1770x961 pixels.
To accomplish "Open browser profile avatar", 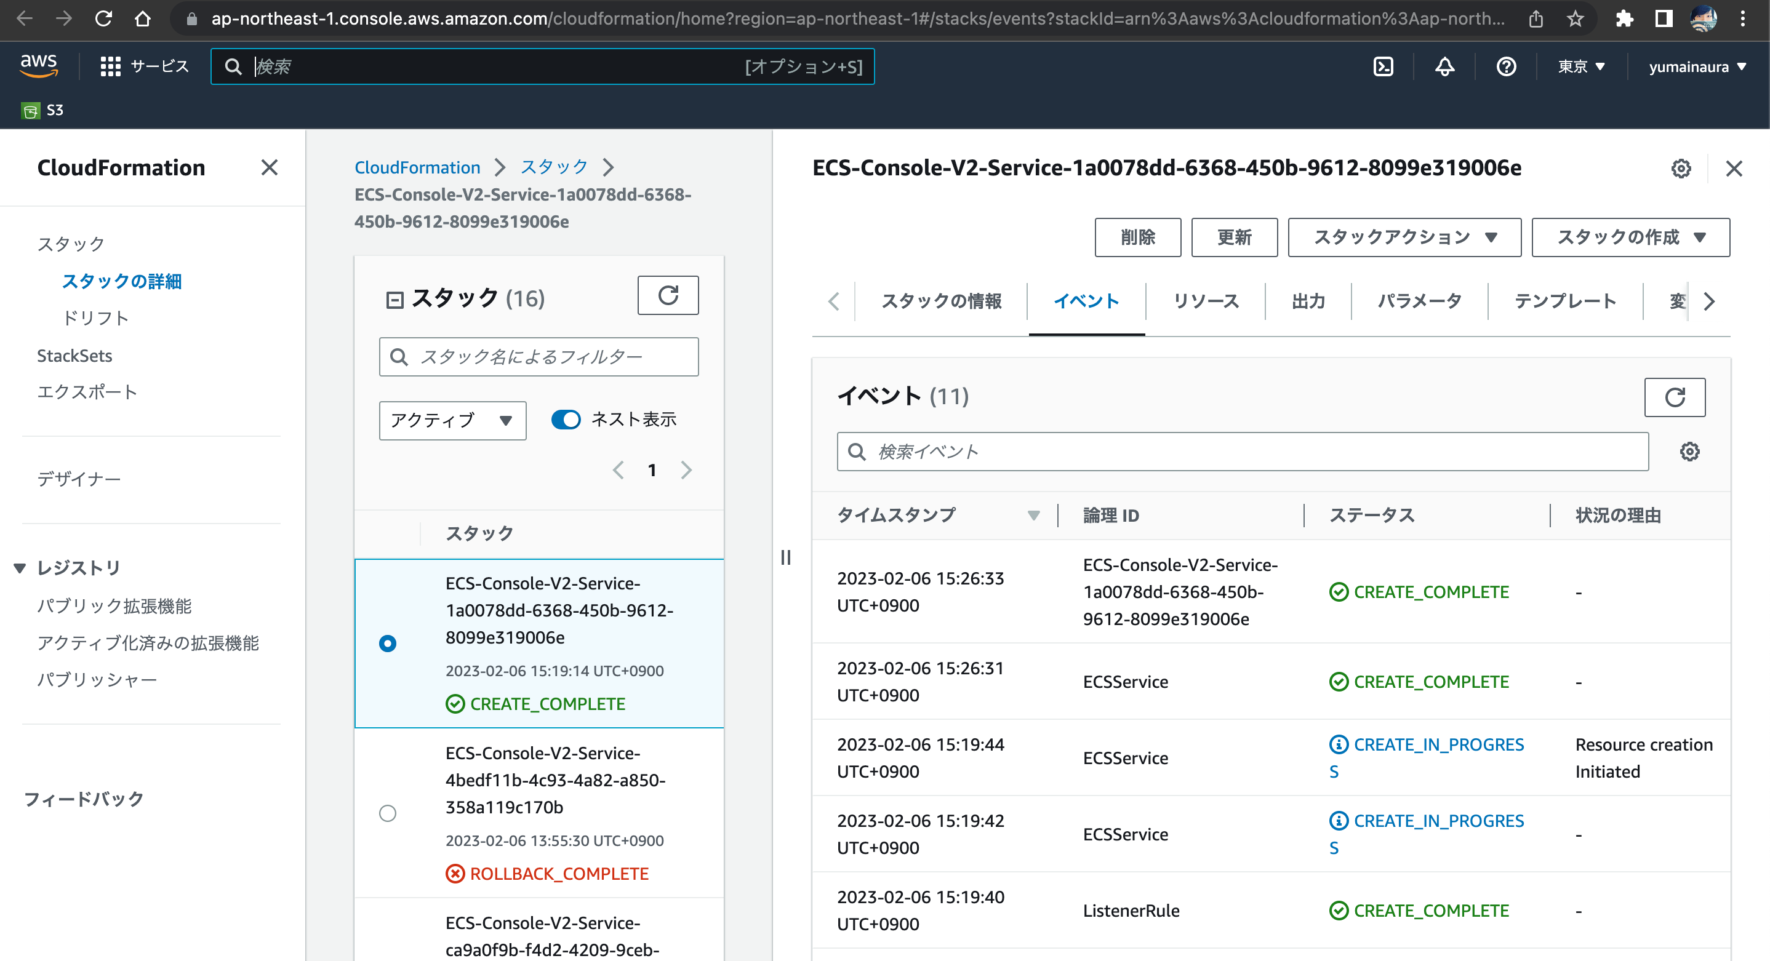I will tap(1704, 18).
